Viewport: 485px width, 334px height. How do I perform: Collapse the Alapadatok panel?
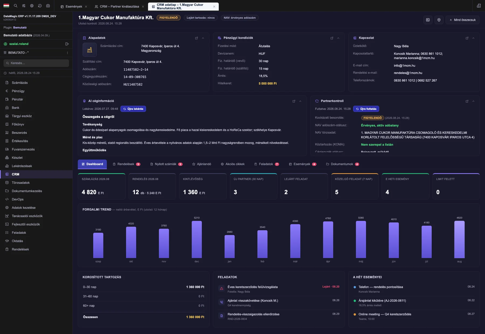pos(203,38)
